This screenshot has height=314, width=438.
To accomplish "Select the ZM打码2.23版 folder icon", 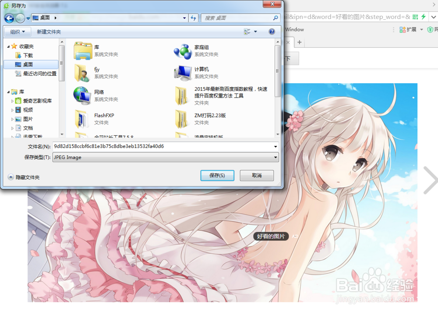I will tap(182, 118).
